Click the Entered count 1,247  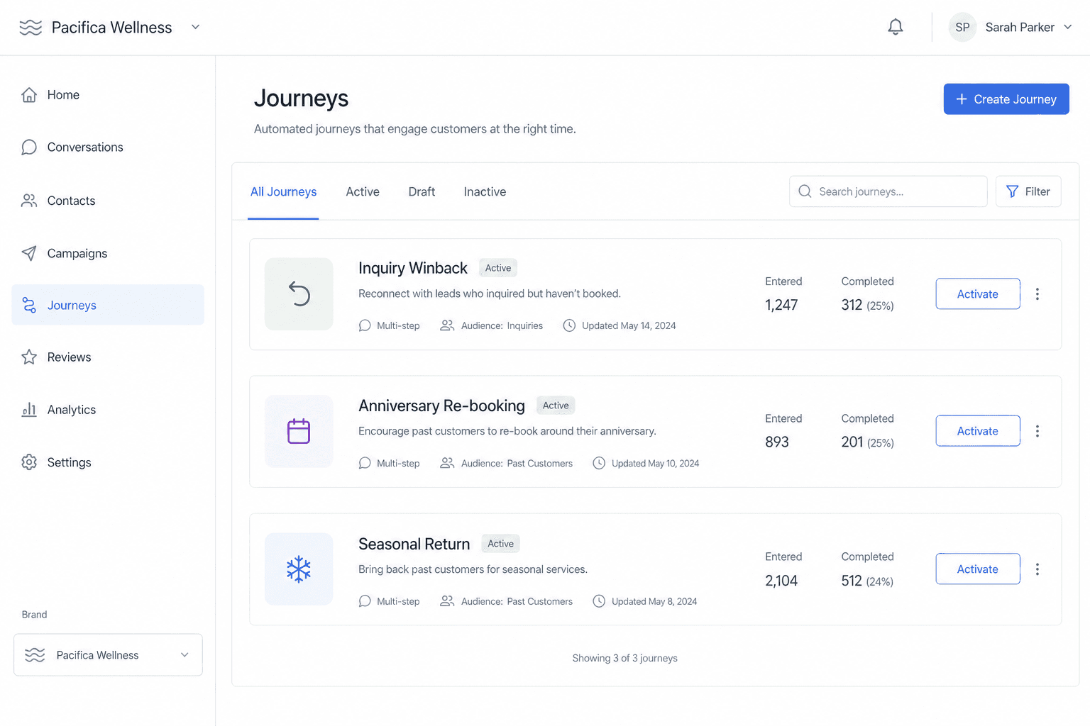tap(781, 305)
